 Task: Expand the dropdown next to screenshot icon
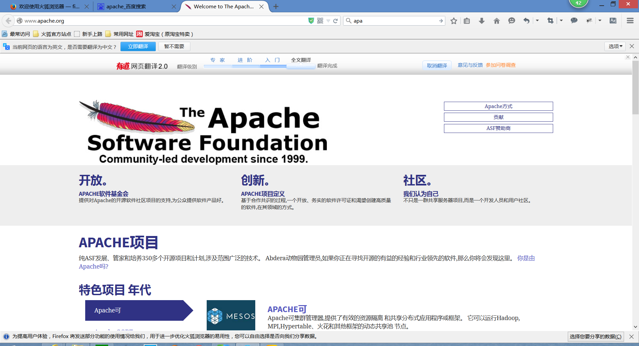click(x=561, y=21)
